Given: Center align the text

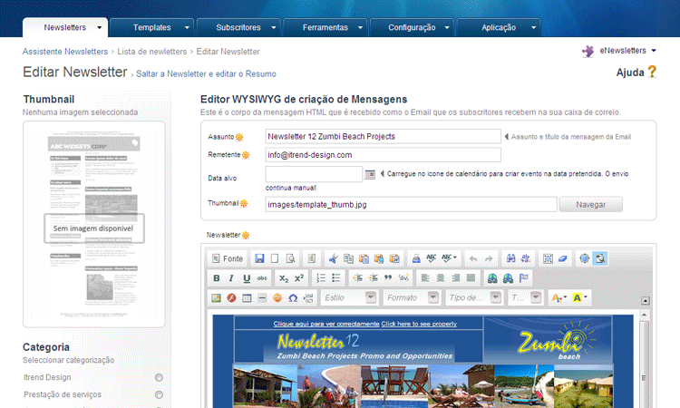Looking at the screenshot, I should click(x=440, y=278).
